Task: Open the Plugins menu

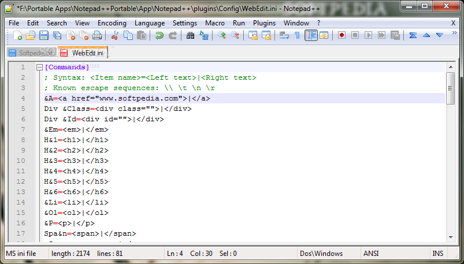Action: pyautogui.click(x=264, y=23)
